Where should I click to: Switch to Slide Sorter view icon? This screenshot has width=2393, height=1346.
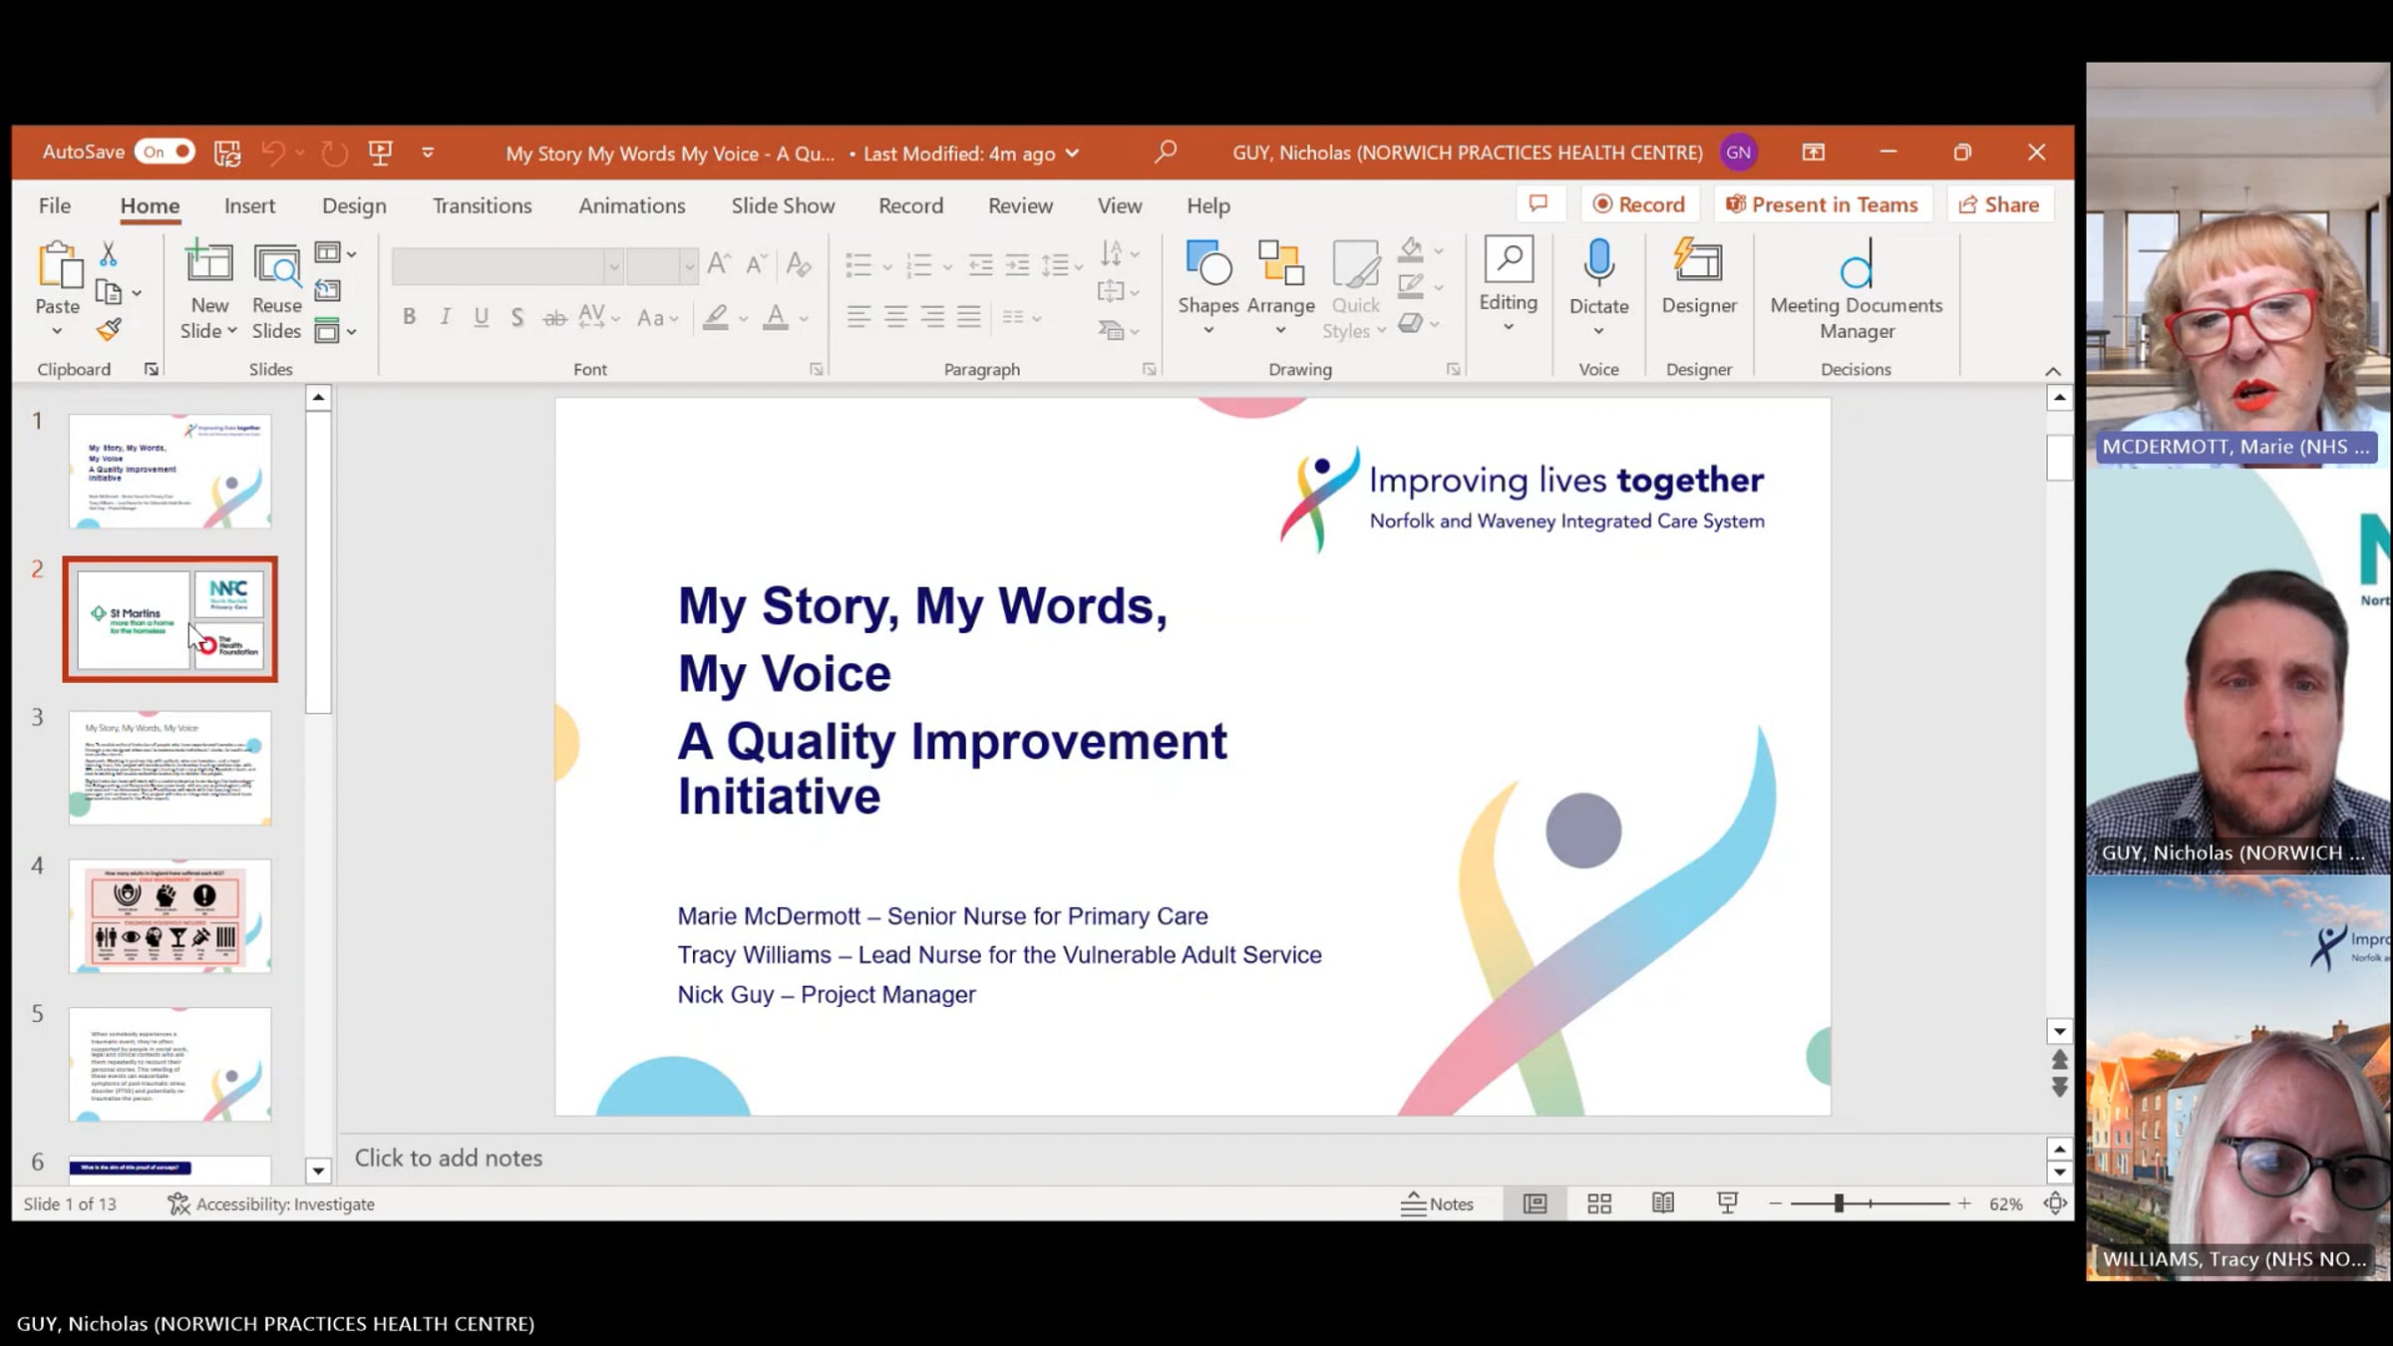tap(1599, 1203)
